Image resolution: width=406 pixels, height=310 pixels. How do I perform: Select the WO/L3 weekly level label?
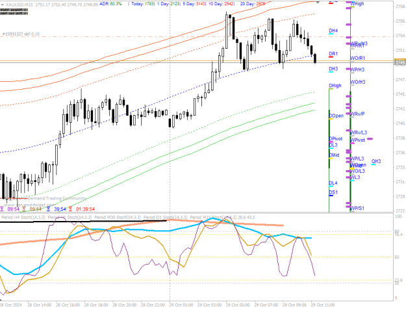pos(357,171)
